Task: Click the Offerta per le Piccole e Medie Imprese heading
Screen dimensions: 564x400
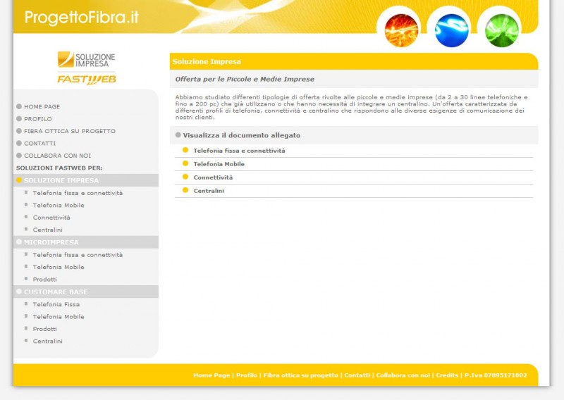Action: [245, 79]
